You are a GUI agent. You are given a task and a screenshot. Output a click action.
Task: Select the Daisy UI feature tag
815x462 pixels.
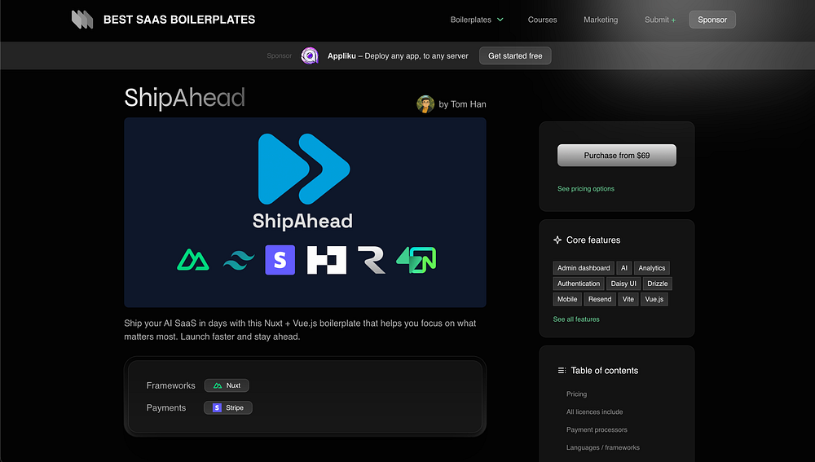coord(623,284)
